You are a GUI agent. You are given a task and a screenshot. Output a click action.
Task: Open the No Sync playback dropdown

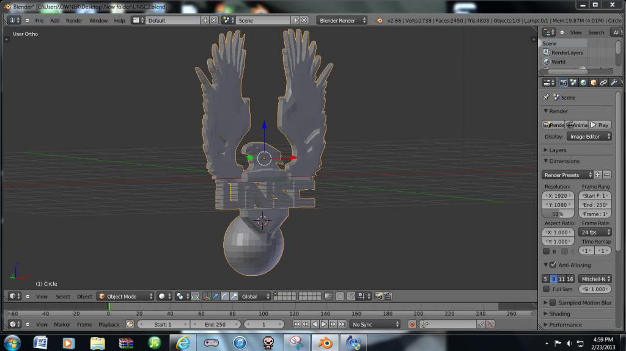click(375, 324)
